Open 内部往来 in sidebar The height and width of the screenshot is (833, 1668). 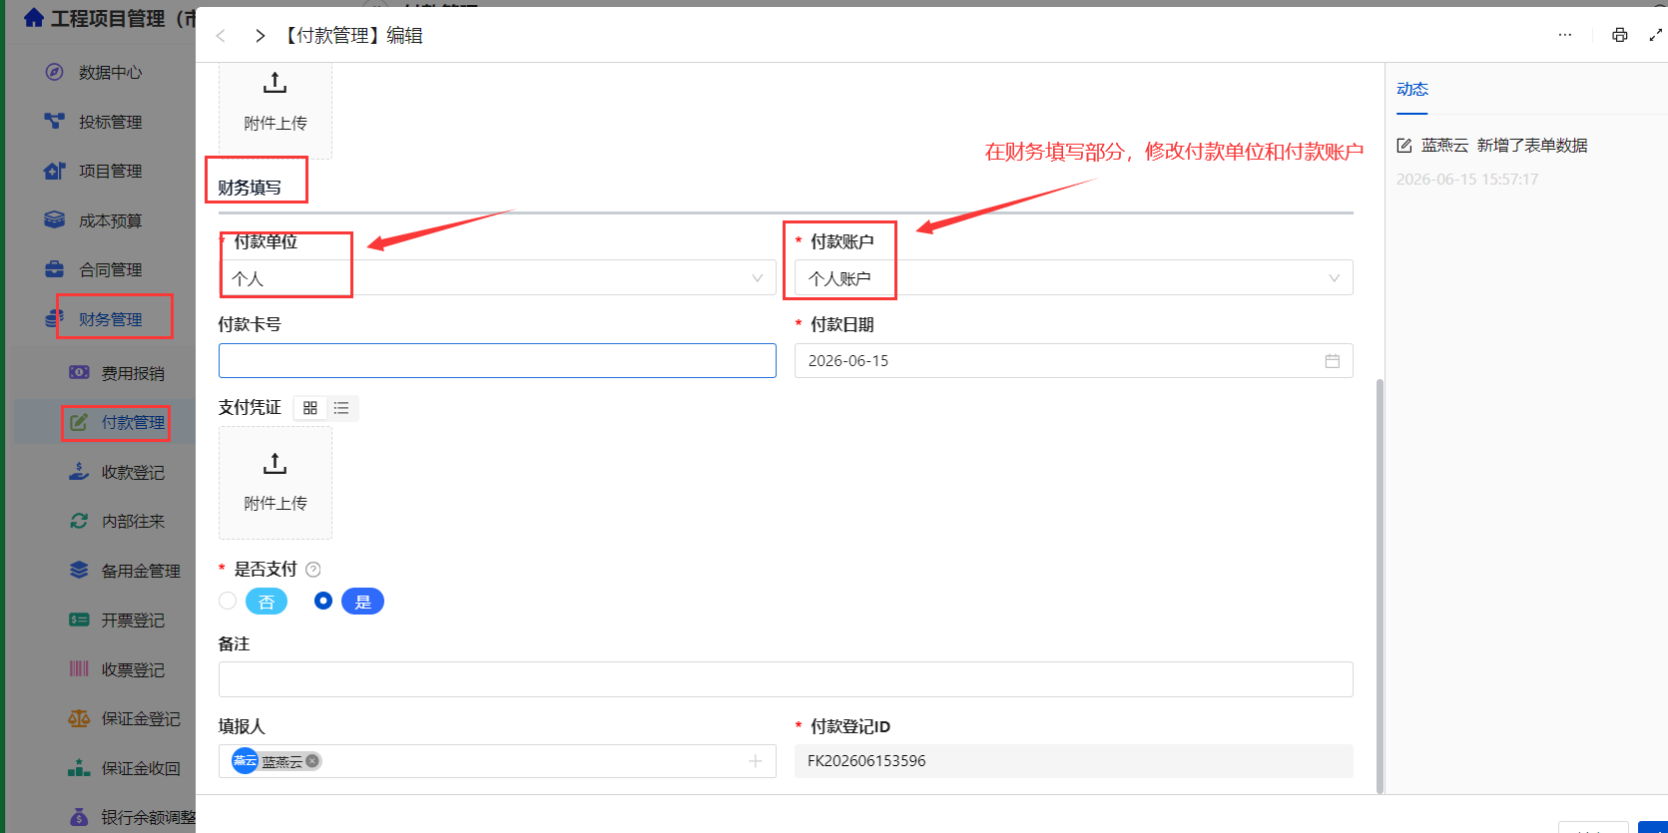pos(133,521)
